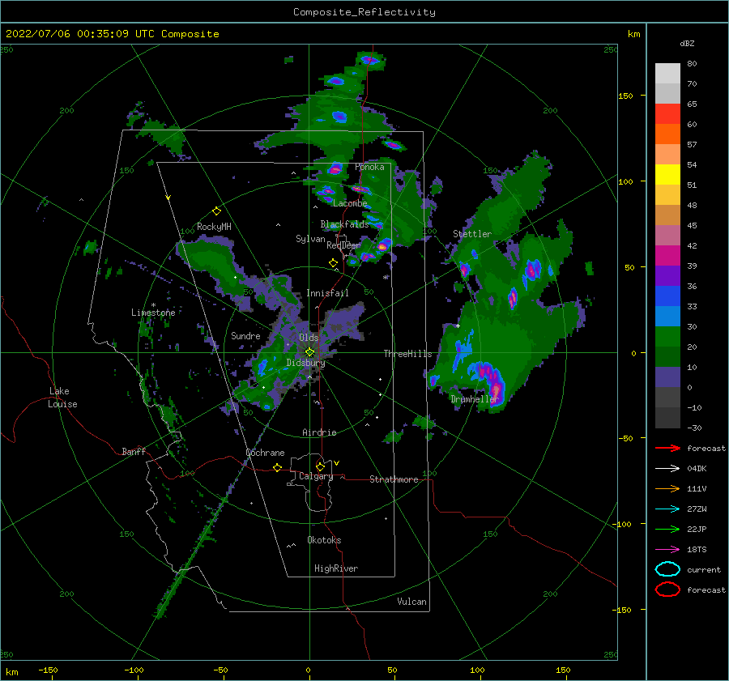Select the red 60-65 dBZ color swatch
This screenshot has width=729, height=681.
(x=667, y=114)
